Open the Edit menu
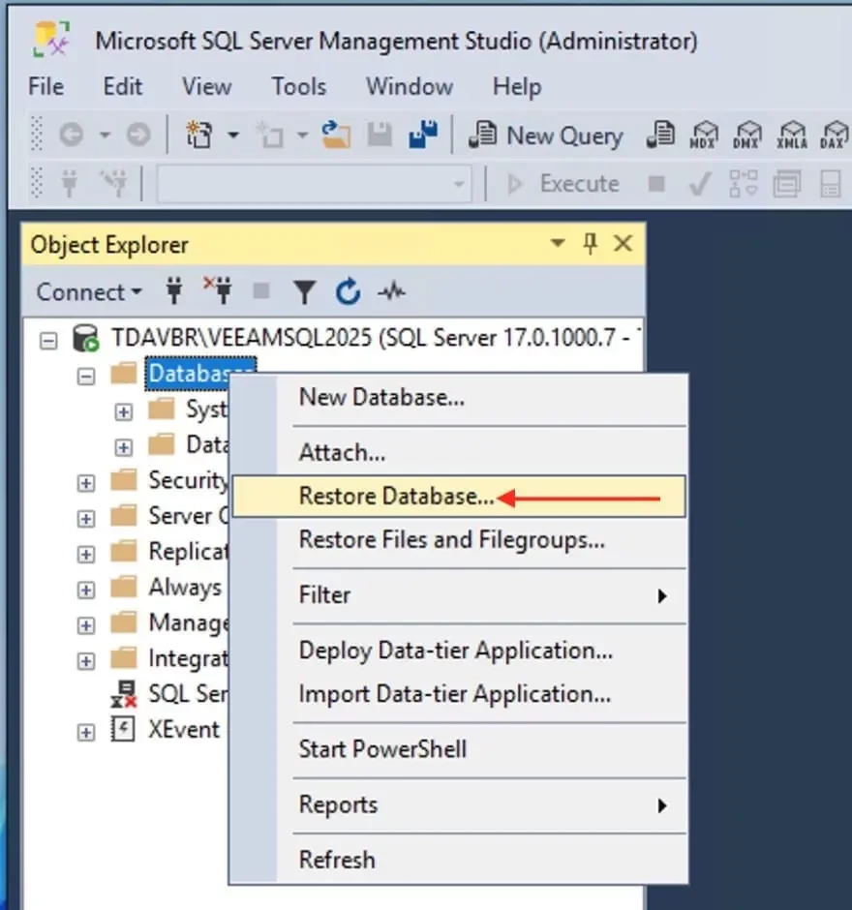 click(122, 86)
